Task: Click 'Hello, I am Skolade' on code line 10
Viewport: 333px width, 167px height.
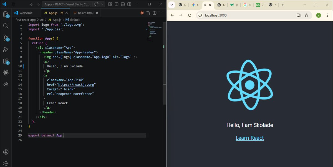Action: pyautogui.click(x=65, y=66)
